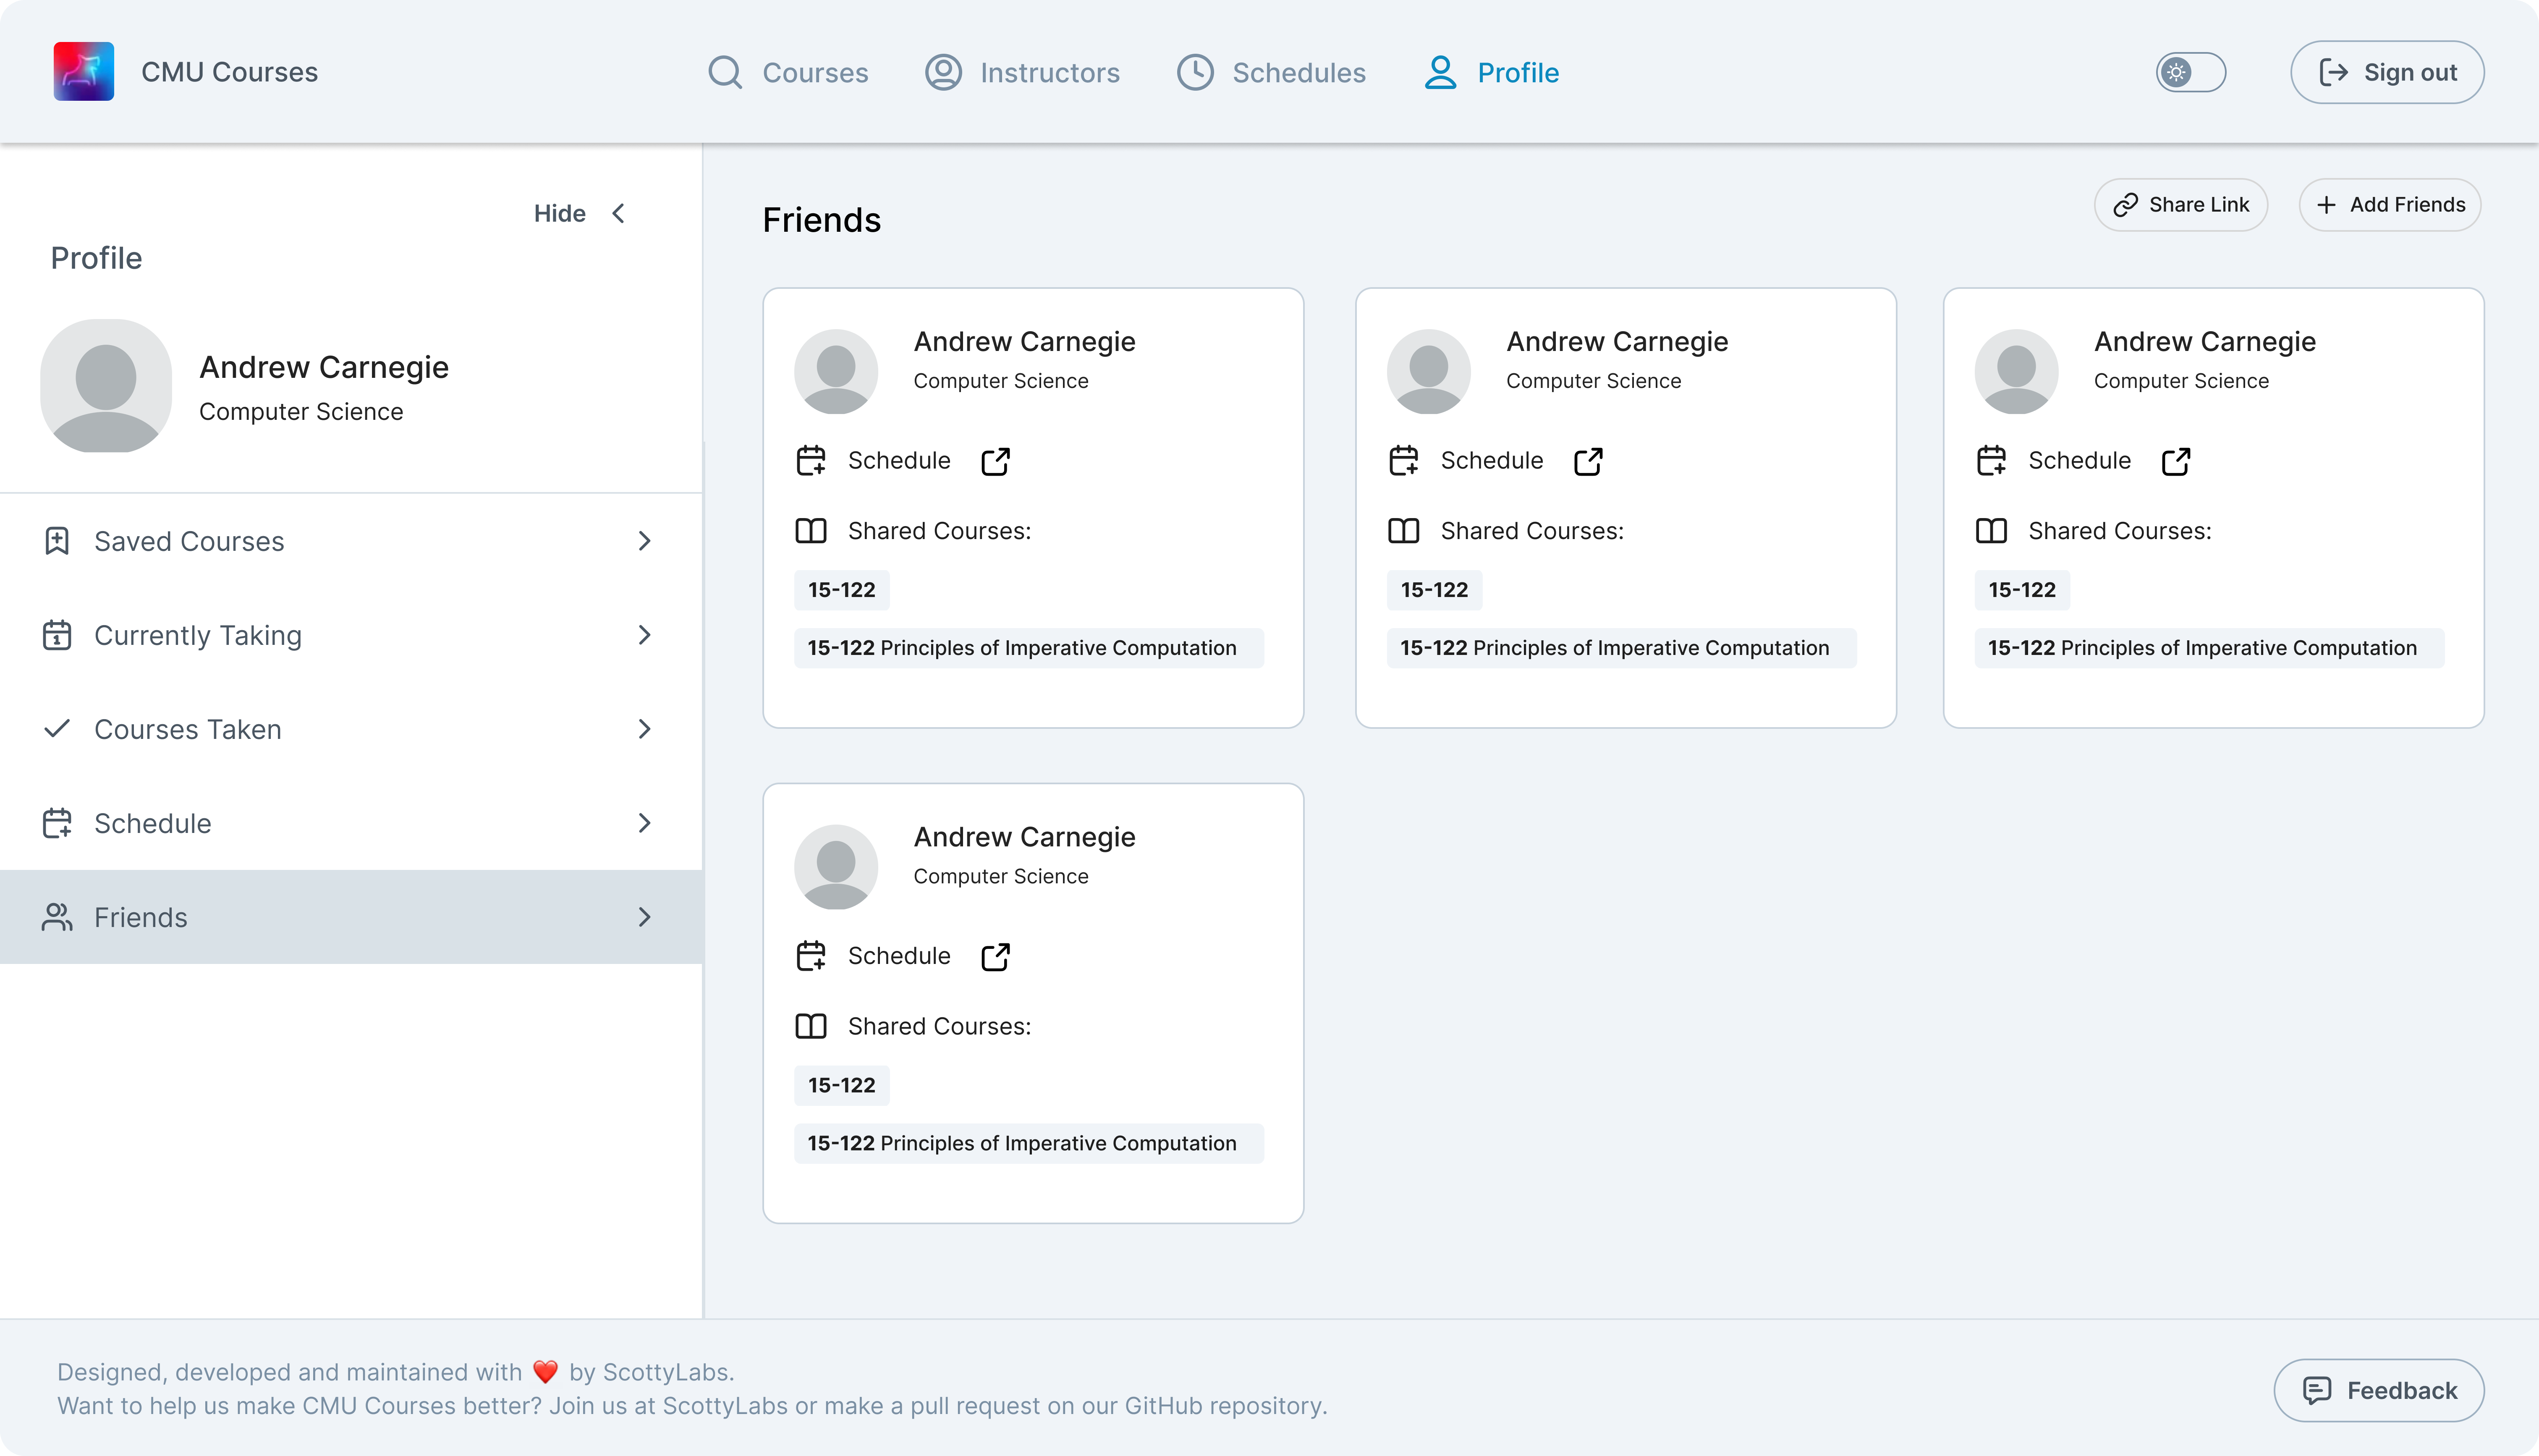Open the sidebar Schedule section chevron
This screenshot has width=2539, height=1456.
[x=645, y=823]
